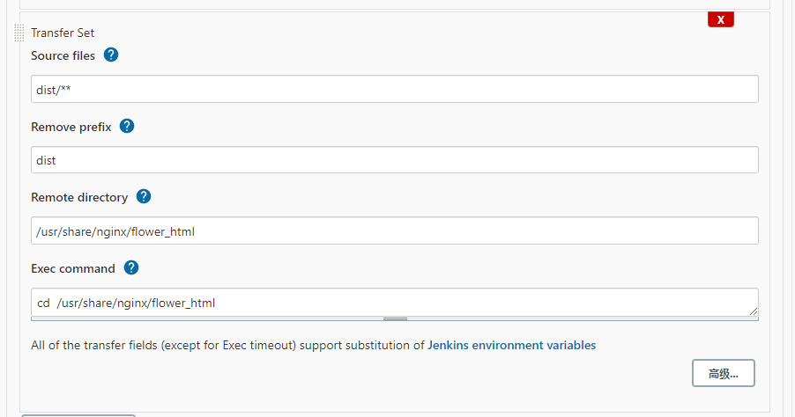Show help for Exec command
The height and width of the screenshot is (417, 795).
pos(131,267)
